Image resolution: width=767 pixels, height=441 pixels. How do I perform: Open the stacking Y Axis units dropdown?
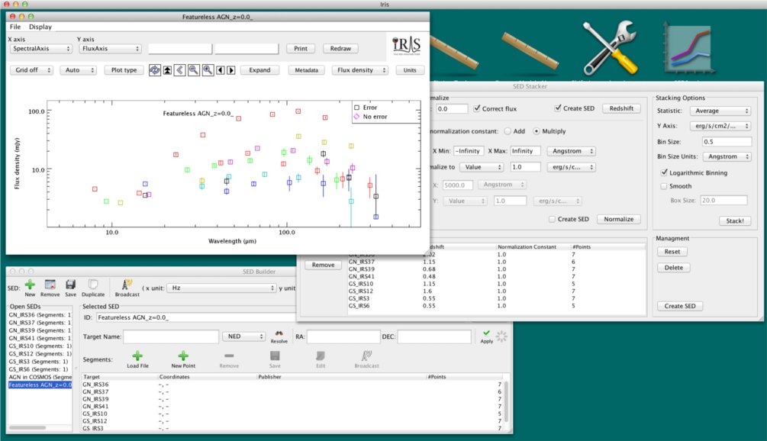[x=720, y=126]
